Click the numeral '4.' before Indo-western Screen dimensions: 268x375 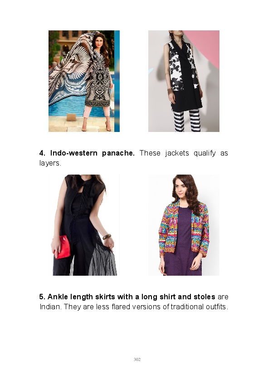(42, 153)
